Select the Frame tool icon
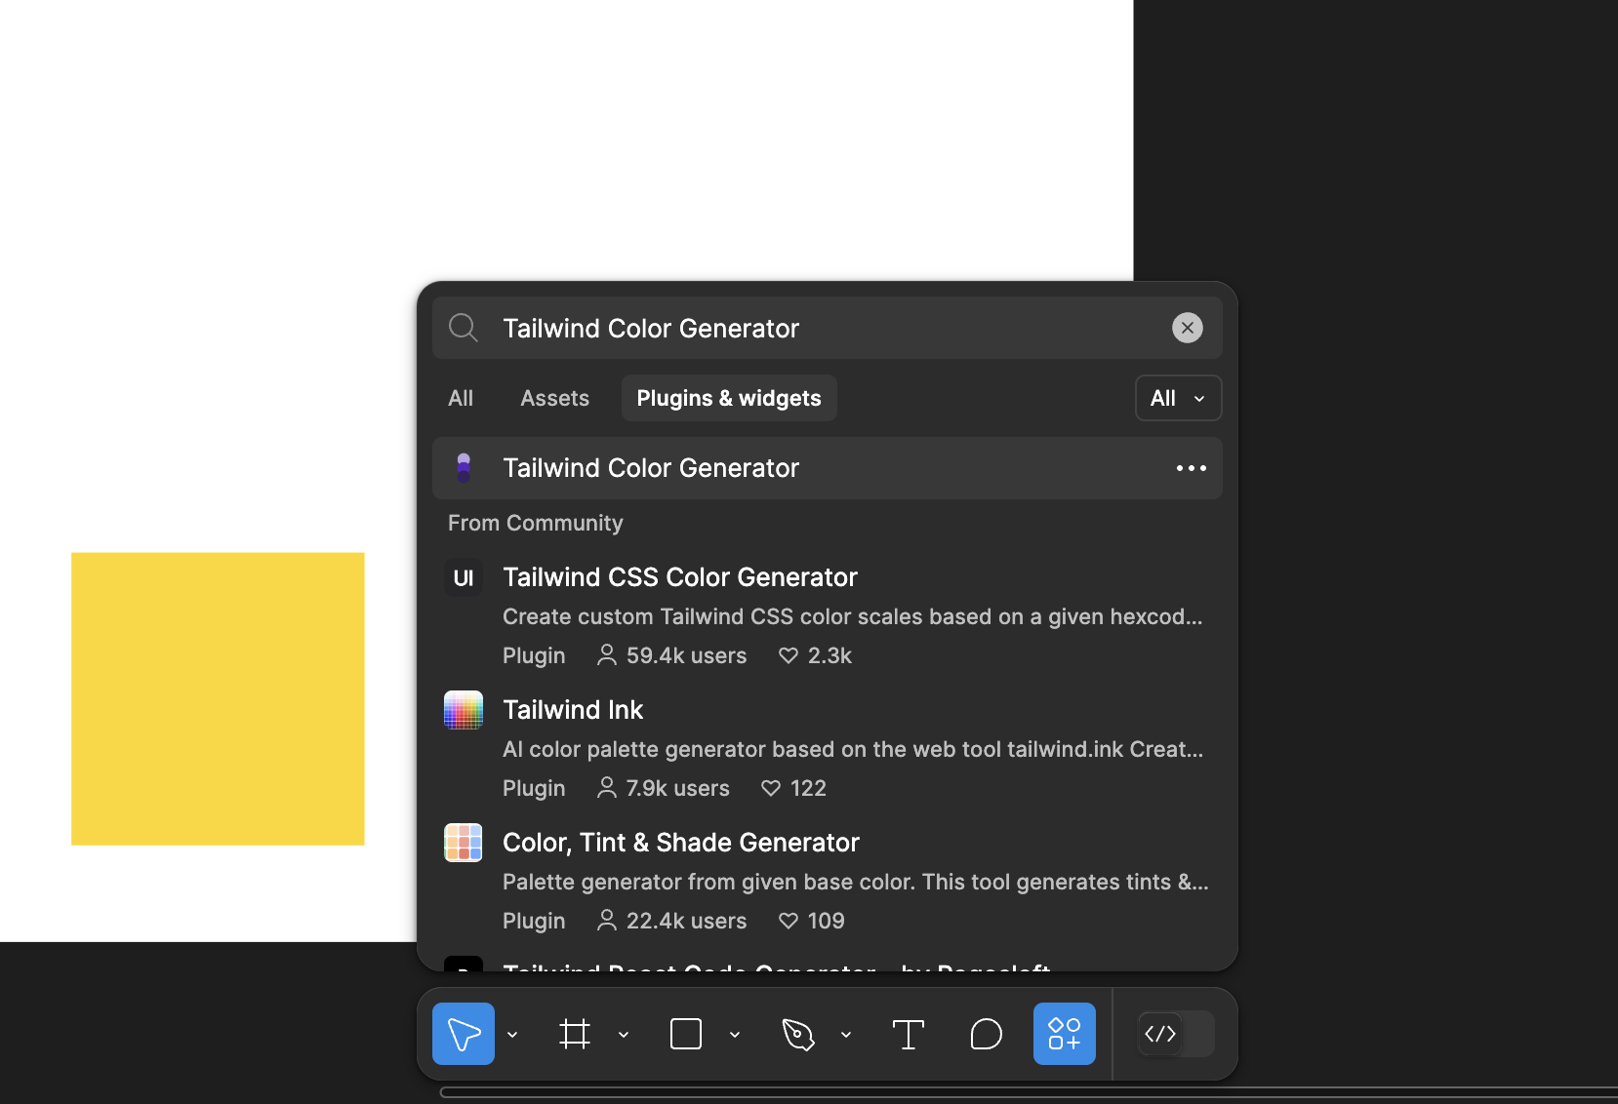1618x1104 pixels. tap(575, 1034)
